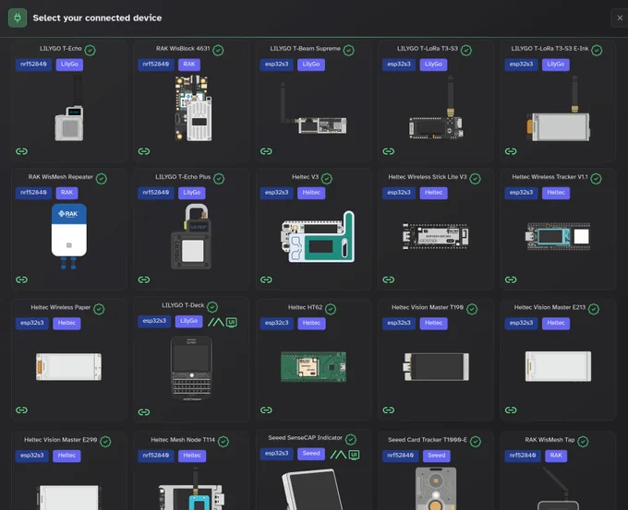Image resolution: width=628 pixels, height=510 pixels.
Task: Click the RAK tag on RAK WisBlock 4631
Action: (x=189, y=65)
